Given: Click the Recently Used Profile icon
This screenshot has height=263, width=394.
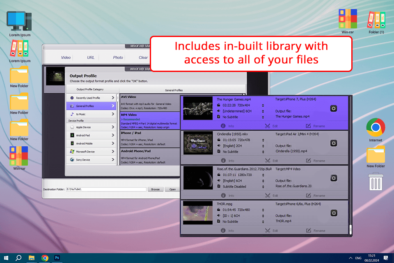Looking at the screenshot, I should 72,98.
